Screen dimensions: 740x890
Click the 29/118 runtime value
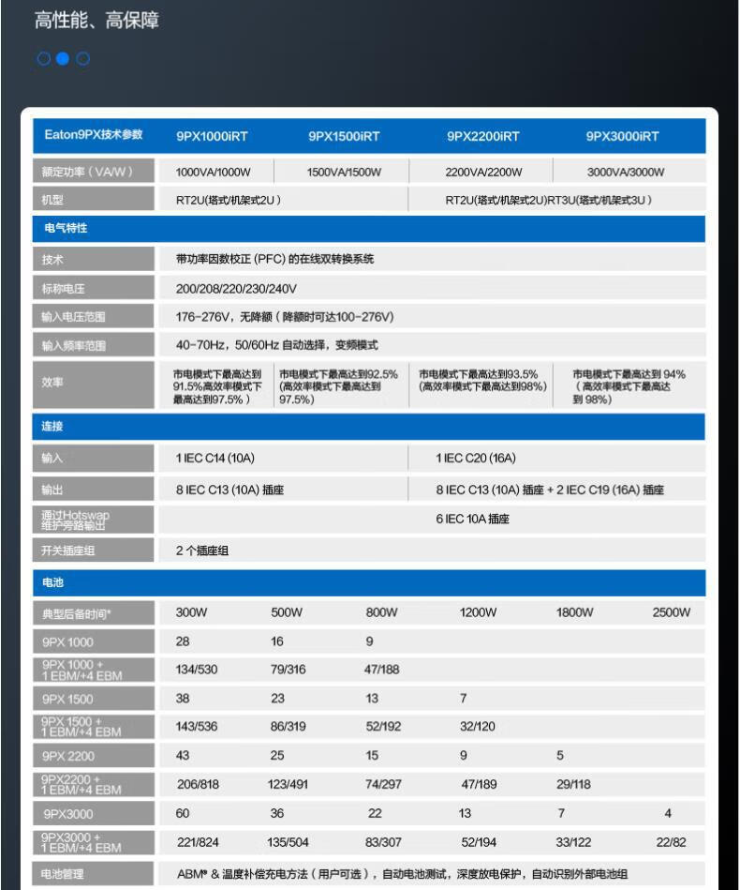click(573, 784)
